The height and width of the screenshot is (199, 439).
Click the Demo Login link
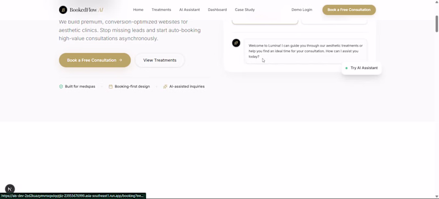click(x=301, y=10)
